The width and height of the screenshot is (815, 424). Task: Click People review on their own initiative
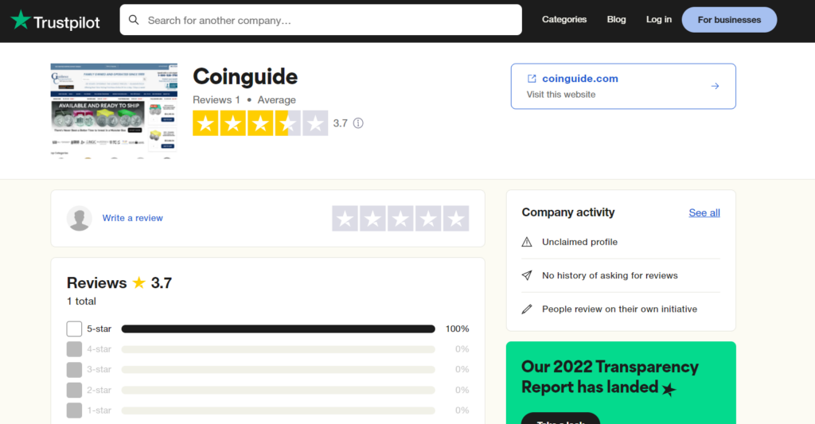point(619,309)
